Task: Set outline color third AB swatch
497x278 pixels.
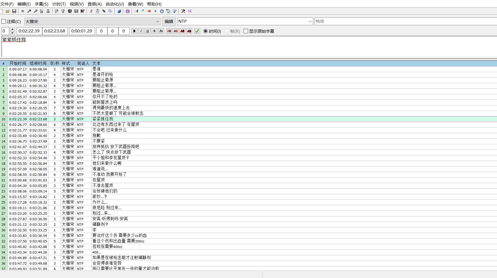Action: [182, 31]
